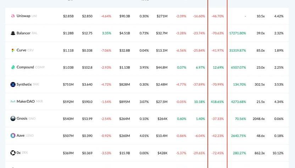This screenshot has height=168, width=295.
Task: Click the MakerDAO teal logo icon
Action: (x=13, y=102)
